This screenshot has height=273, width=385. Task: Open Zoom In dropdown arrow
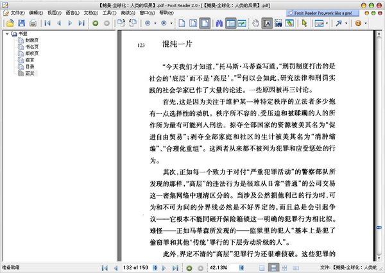click(x=171, y=23)
